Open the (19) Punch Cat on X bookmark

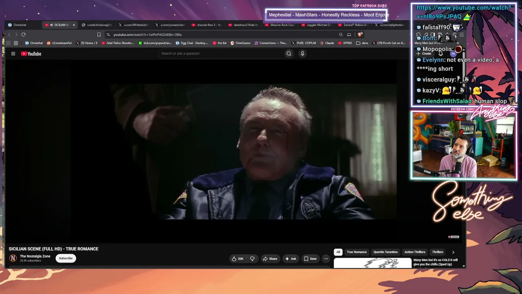tap(389, 43)
